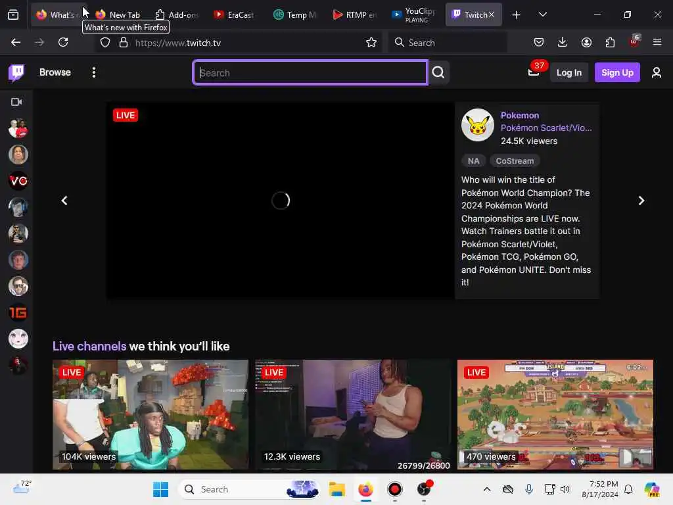The image size is (673, 505).
Task: Switch to the RTMP tab
Action: [355, 14]
